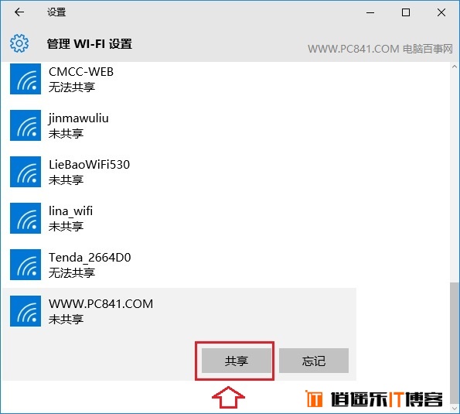460x414 pixels.
Task: Click the settings gear icon
Action: (x=19, y=43)
